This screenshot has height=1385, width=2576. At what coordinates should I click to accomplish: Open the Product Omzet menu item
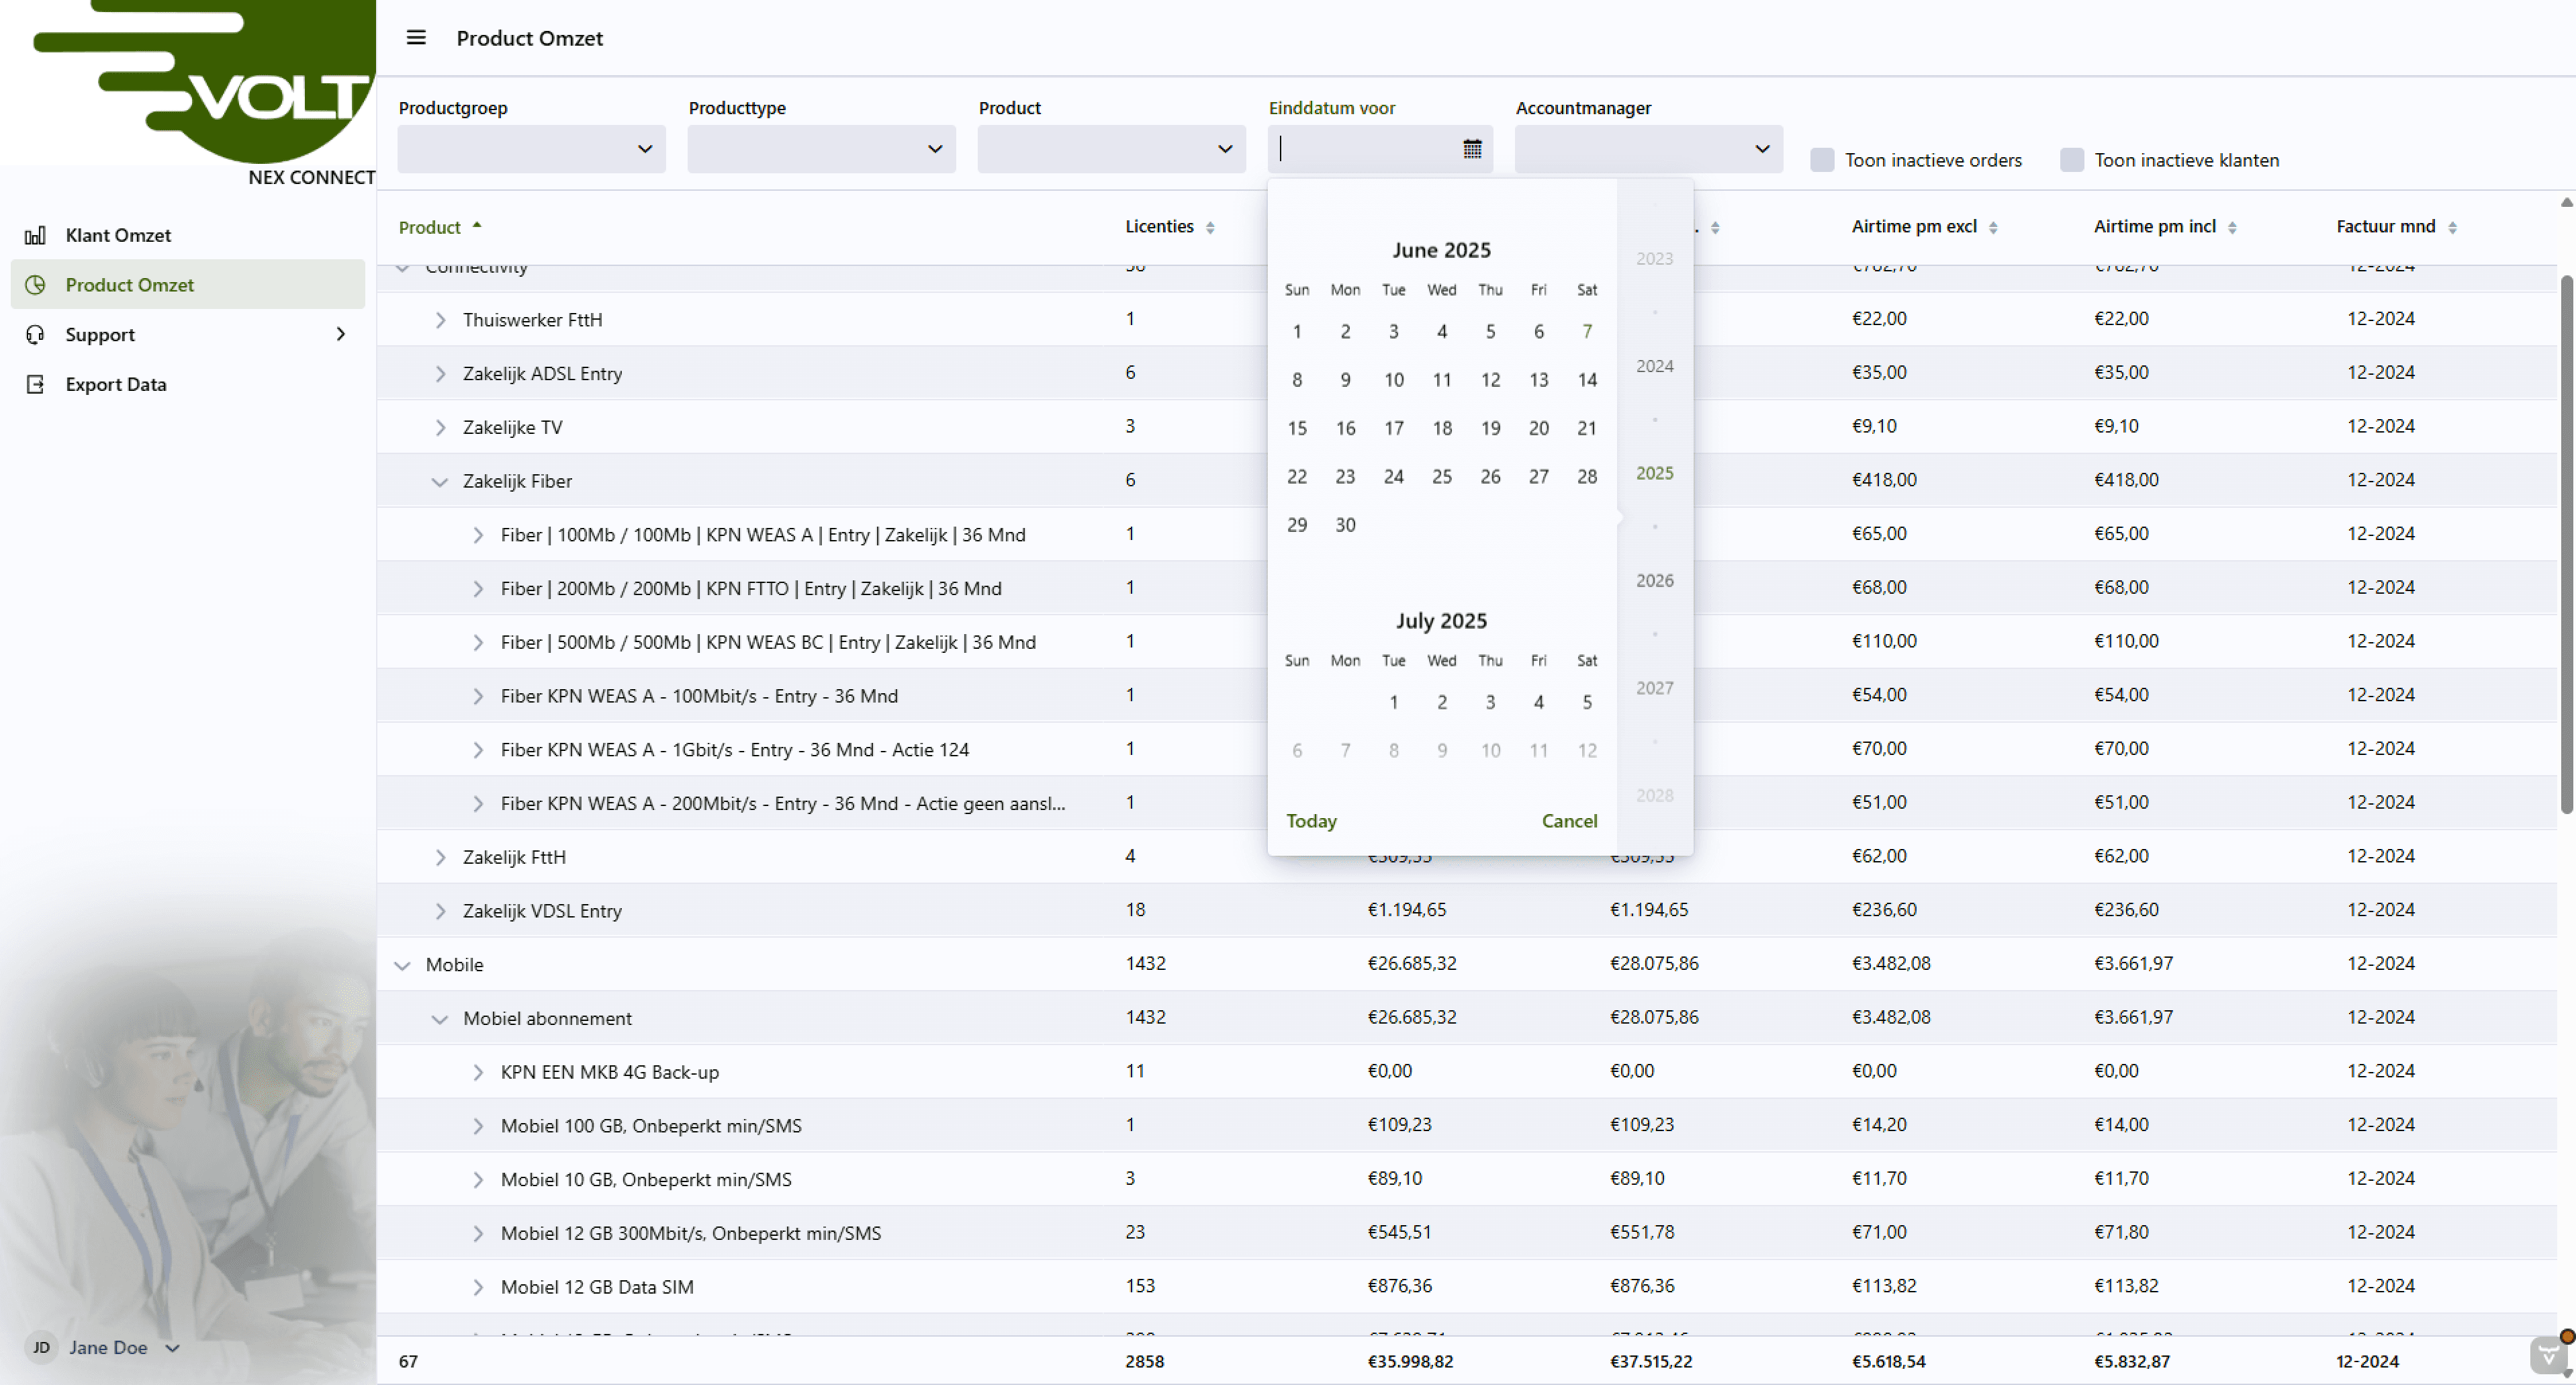pos(129,285)
